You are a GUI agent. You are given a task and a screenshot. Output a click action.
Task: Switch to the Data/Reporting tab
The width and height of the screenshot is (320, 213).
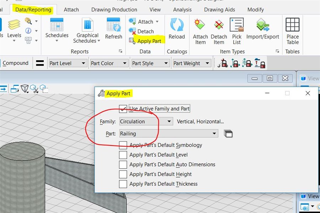33,10
